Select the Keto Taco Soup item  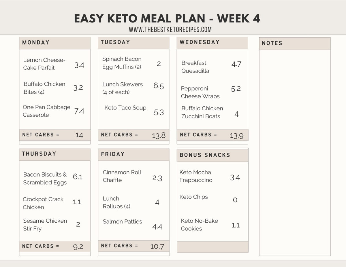[125, 108]
